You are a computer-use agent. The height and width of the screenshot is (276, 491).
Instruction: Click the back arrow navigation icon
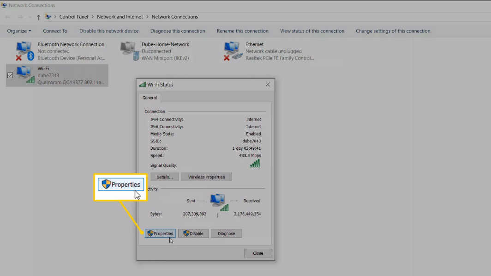click(8, 17)
